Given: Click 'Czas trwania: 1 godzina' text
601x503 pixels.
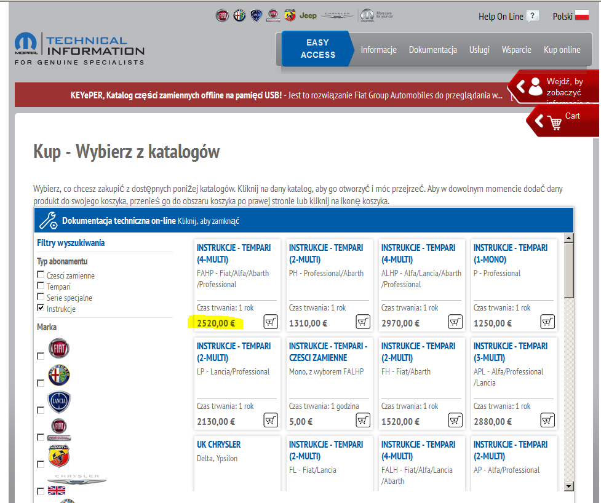Looking at the screenshot, I should (x=324, y=406).
